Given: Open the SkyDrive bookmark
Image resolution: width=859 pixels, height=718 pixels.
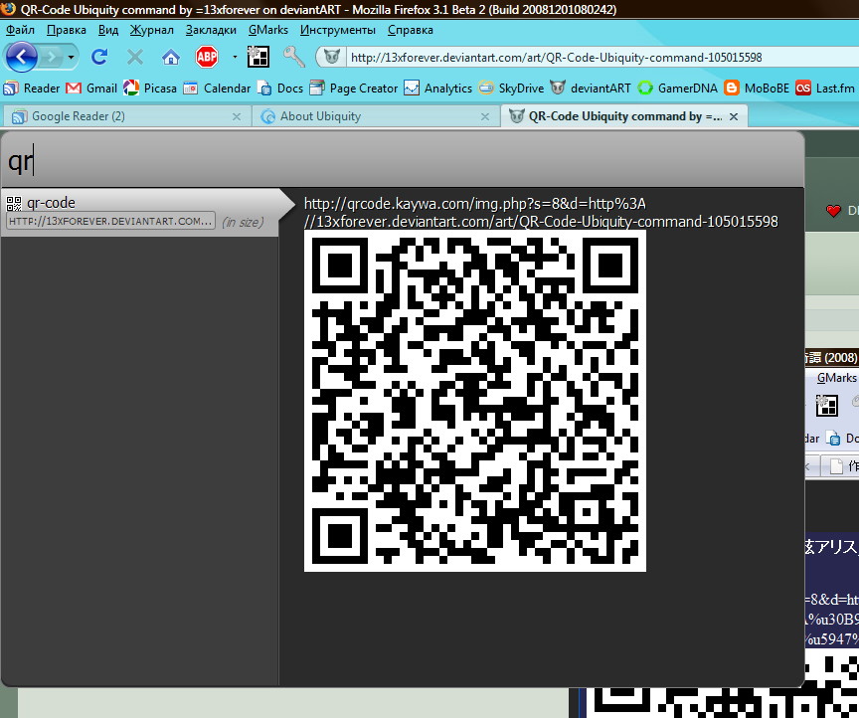Looking at the screenshot, I should (x=511, y=89).
